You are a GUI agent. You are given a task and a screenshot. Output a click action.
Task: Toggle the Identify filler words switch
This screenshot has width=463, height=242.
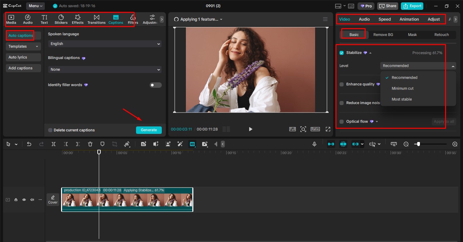click(155, 85)
